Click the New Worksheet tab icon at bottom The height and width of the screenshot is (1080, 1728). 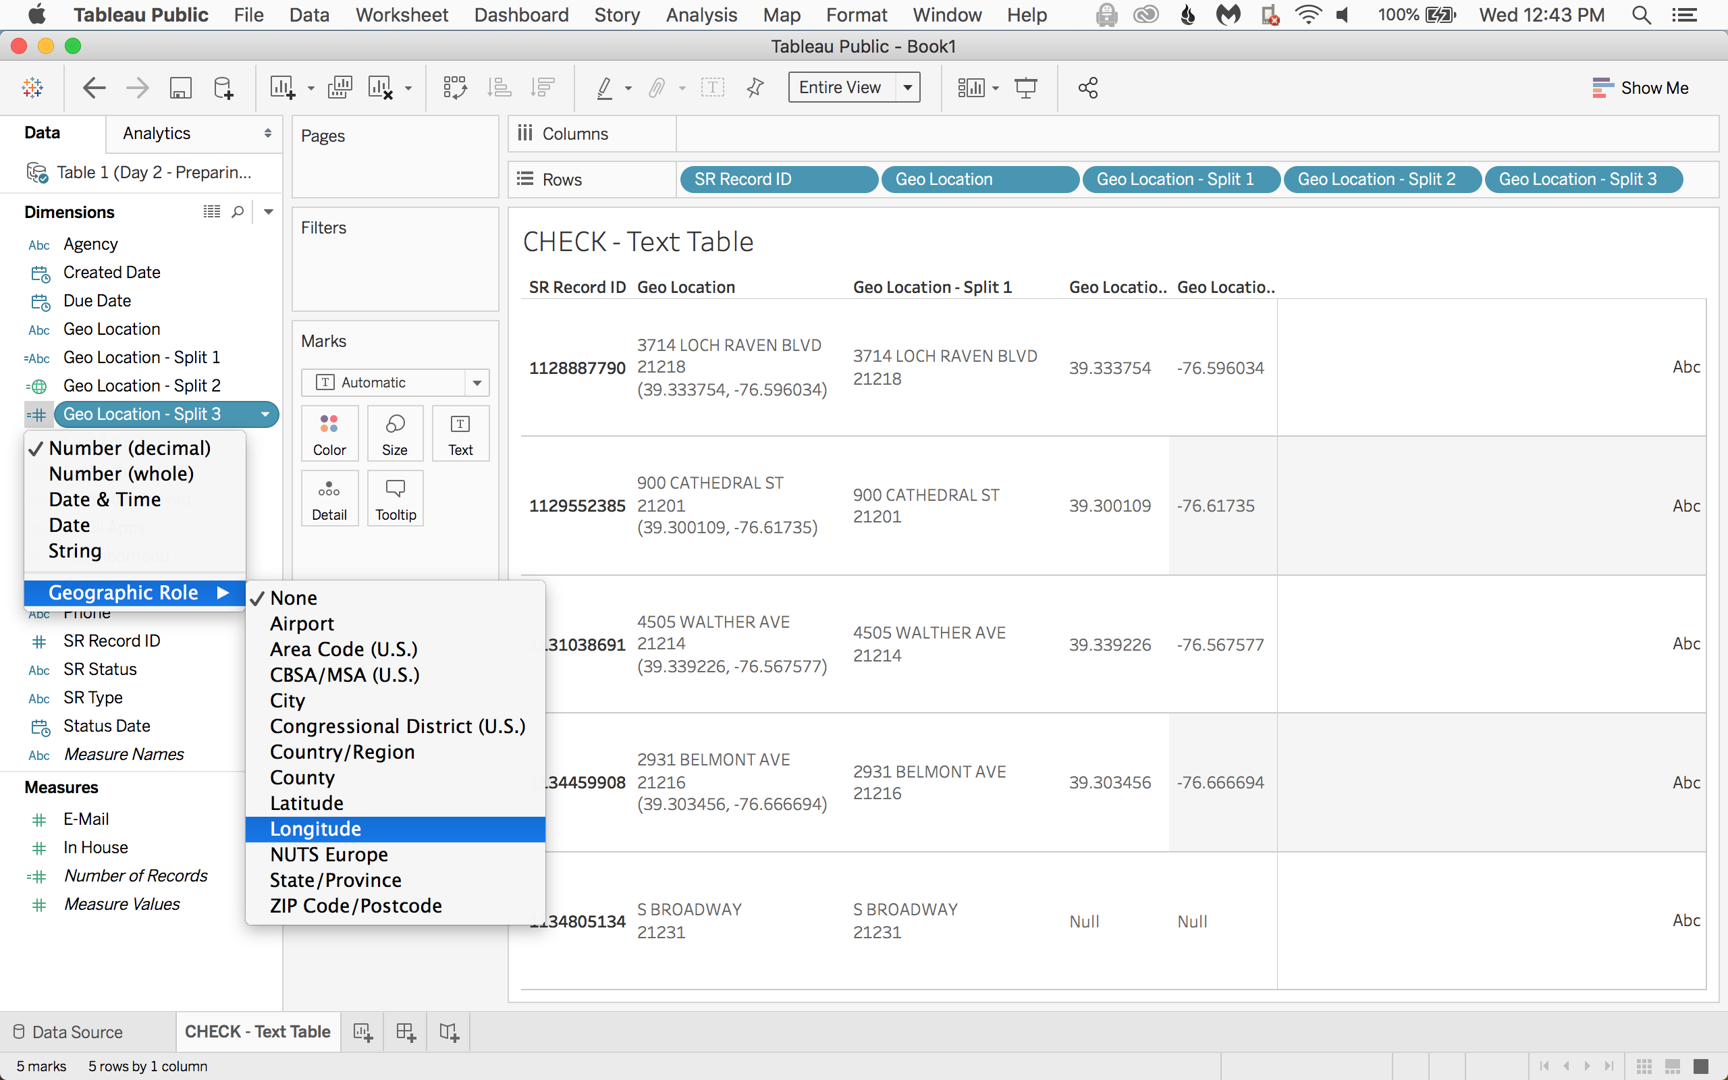pyautogui.click(x=362, y=1031)
